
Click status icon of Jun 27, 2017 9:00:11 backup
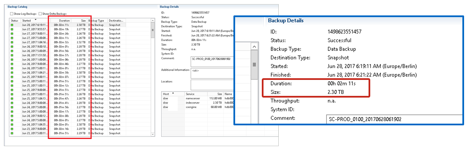tap(12, 34)
